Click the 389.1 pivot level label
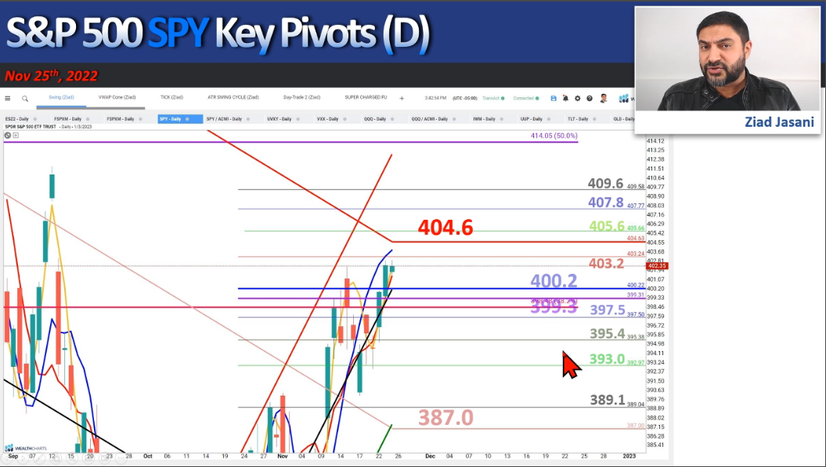The width and height of the screenshot is (826, 467). point(608,400)
